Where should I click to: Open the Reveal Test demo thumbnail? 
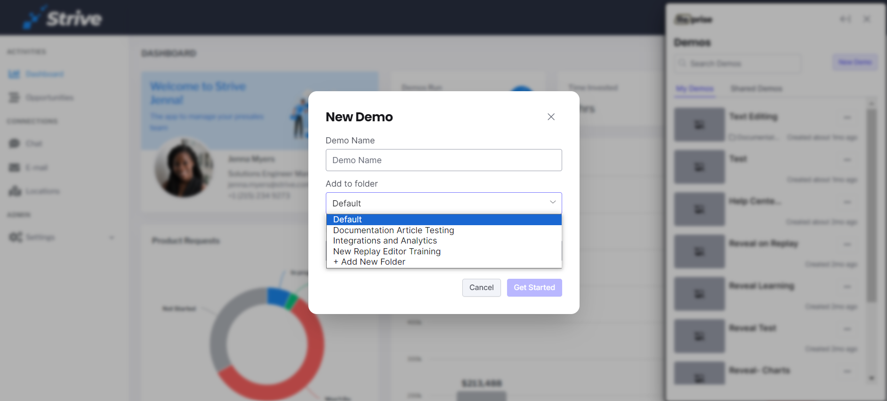tap(700, 336)
